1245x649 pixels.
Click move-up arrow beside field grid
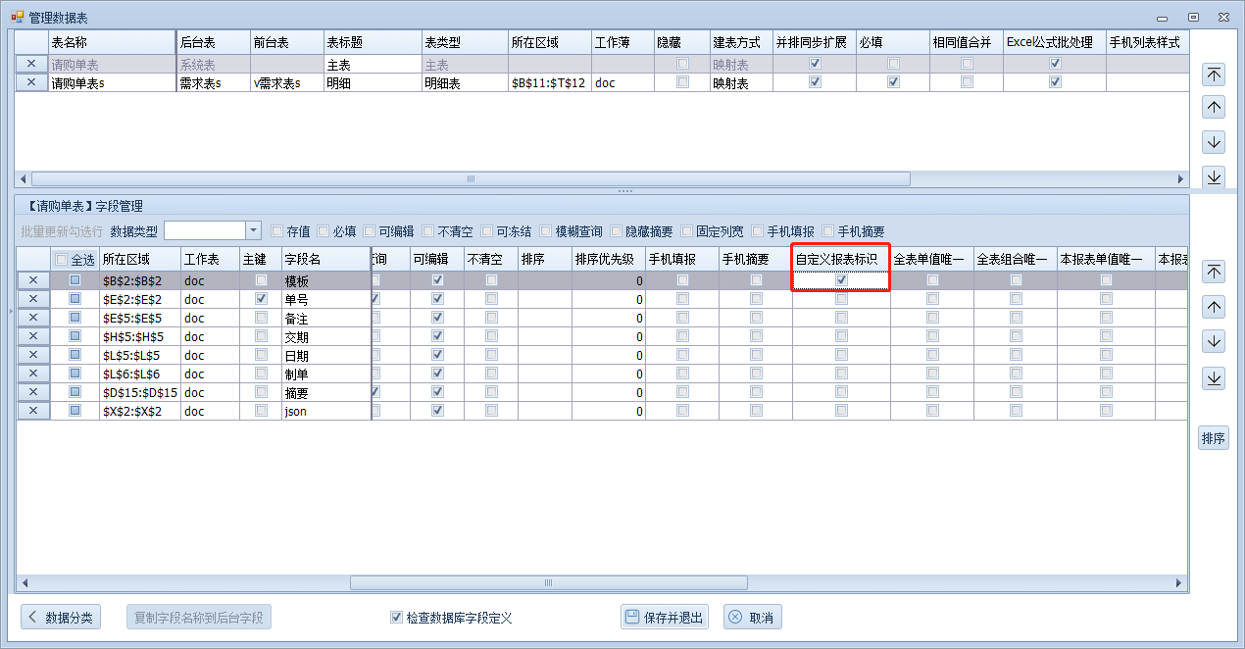pyautogui.click(x=1214, y=307)
